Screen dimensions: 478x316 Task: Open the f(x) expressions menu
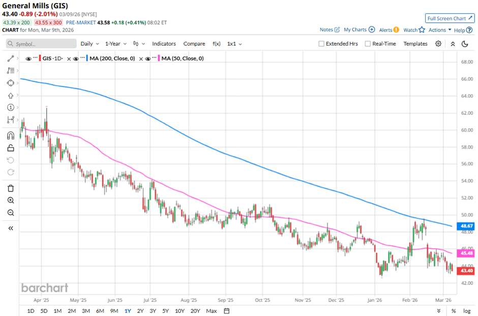pos(217,44)
